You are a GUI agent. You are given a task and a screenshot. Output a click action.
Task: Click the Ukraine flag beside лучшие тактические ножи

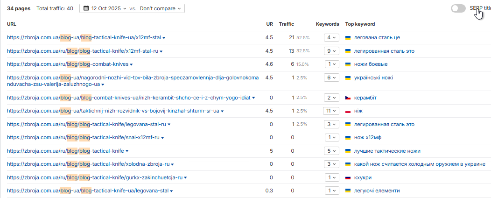click(x=348, y=151)
